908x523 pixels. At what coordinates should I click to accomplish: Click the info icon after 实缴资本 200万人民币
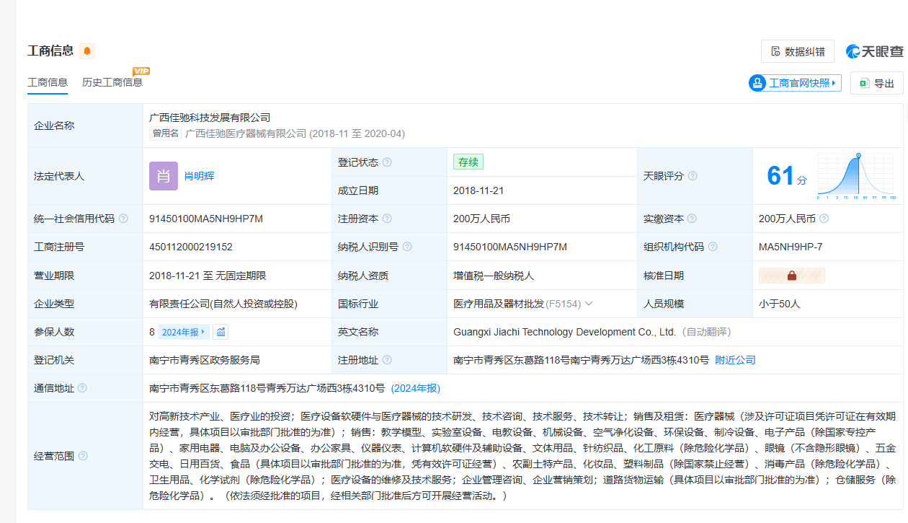pos(824,219)
